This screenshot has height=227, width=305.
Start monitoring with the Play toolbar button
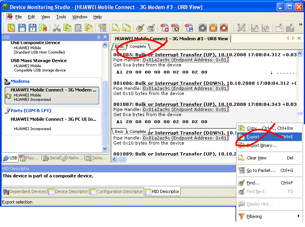pos(203,28)
